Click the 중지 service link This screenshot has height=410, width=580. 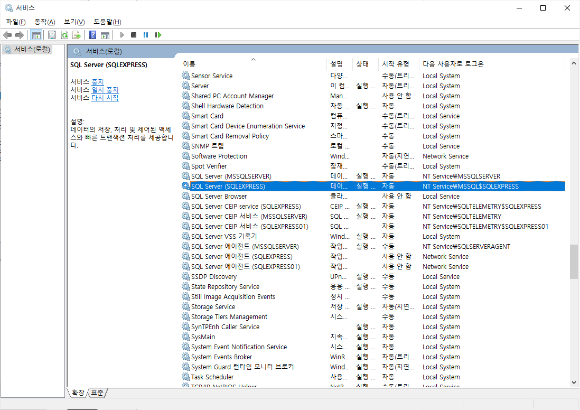(x=98, y=82)
